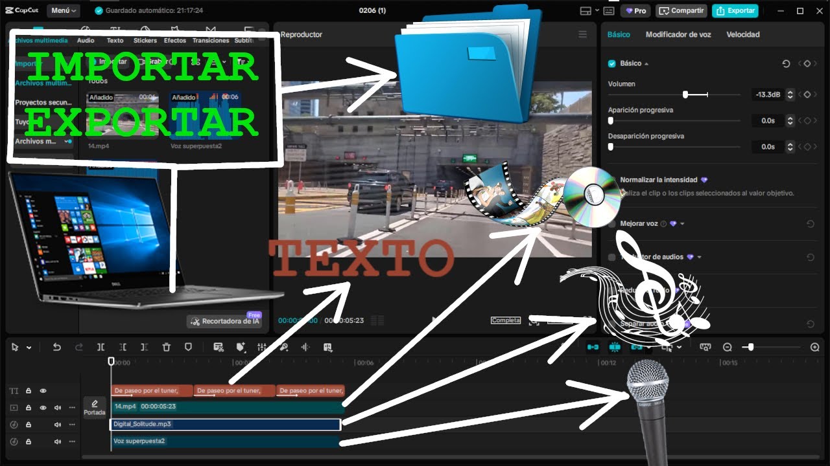The width and height of the screenshot is (830, 466).
Task: Delete left of playhead trim icon
Action: (123, 347)
